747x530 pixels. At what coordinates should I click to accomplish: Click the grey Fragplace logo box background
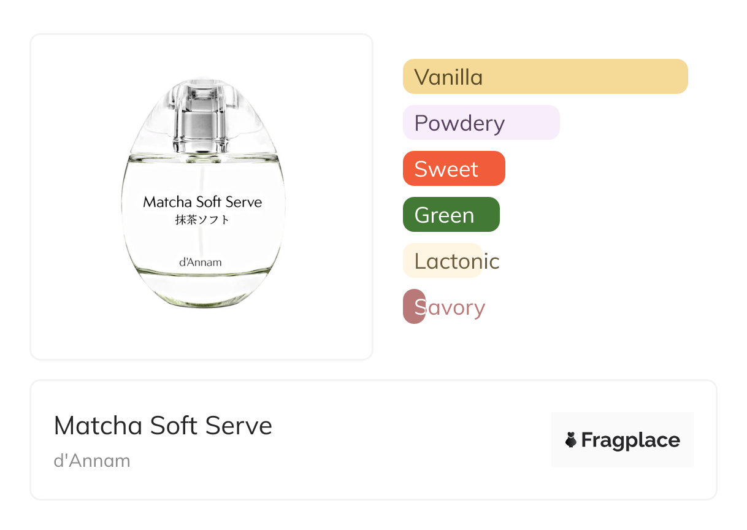[x=622, y=422]
